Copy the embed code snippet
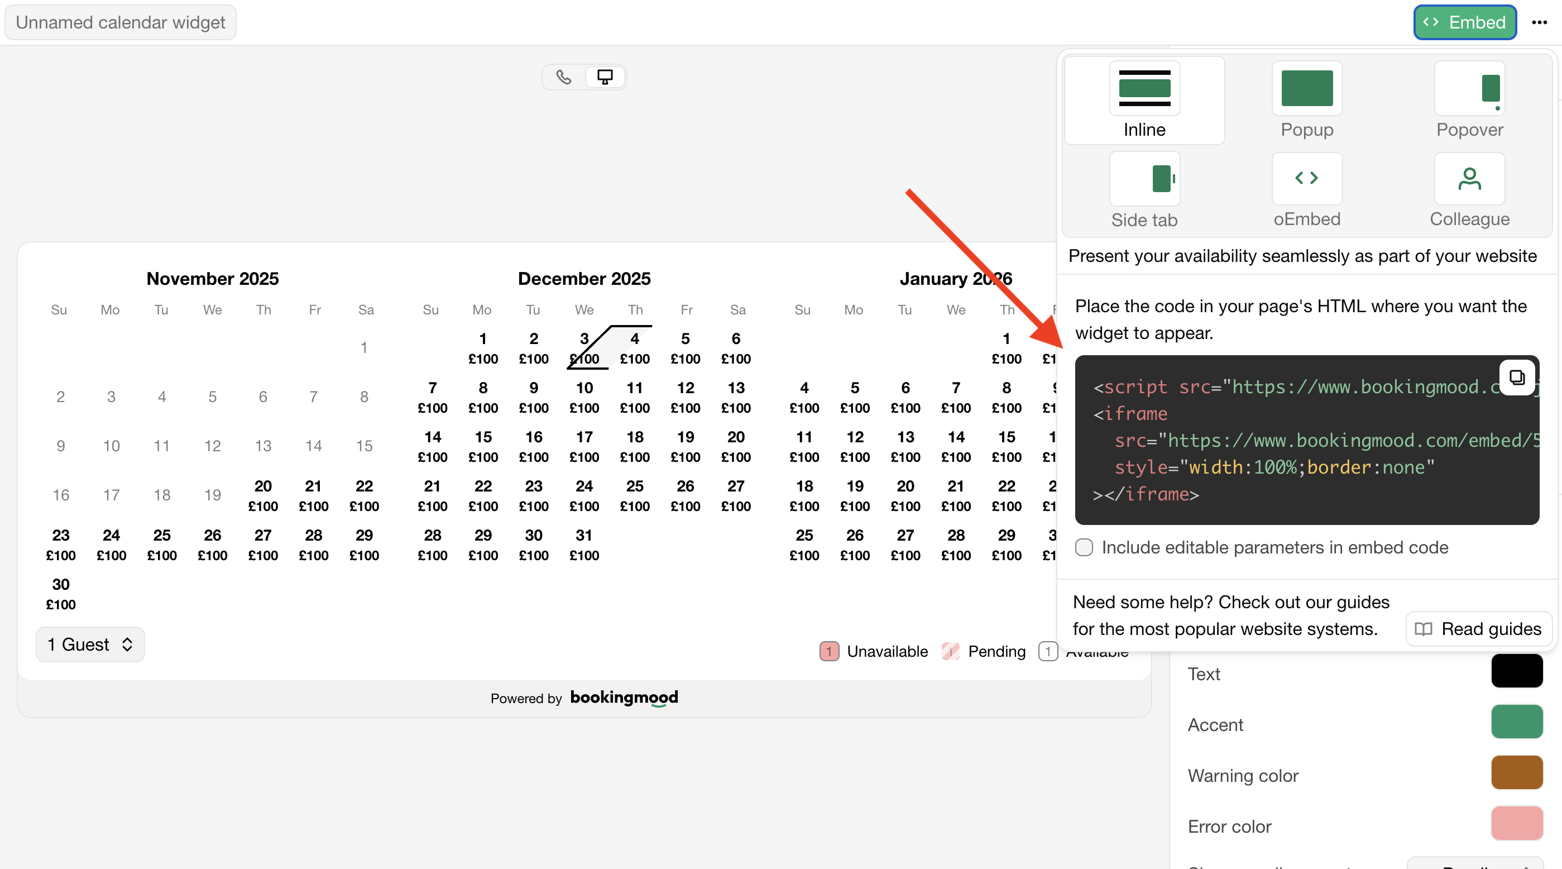Image resolution: width=1562 pixels, height=869 pixels. [1517, 378]
